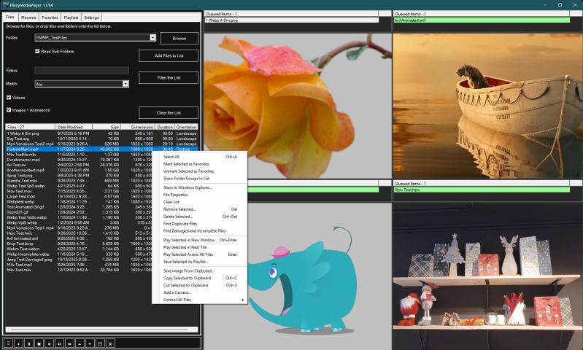The width and height of the screenshot is (583, 350).
Task: Choose Add a Camera from context menu
Action: [200, 293]
